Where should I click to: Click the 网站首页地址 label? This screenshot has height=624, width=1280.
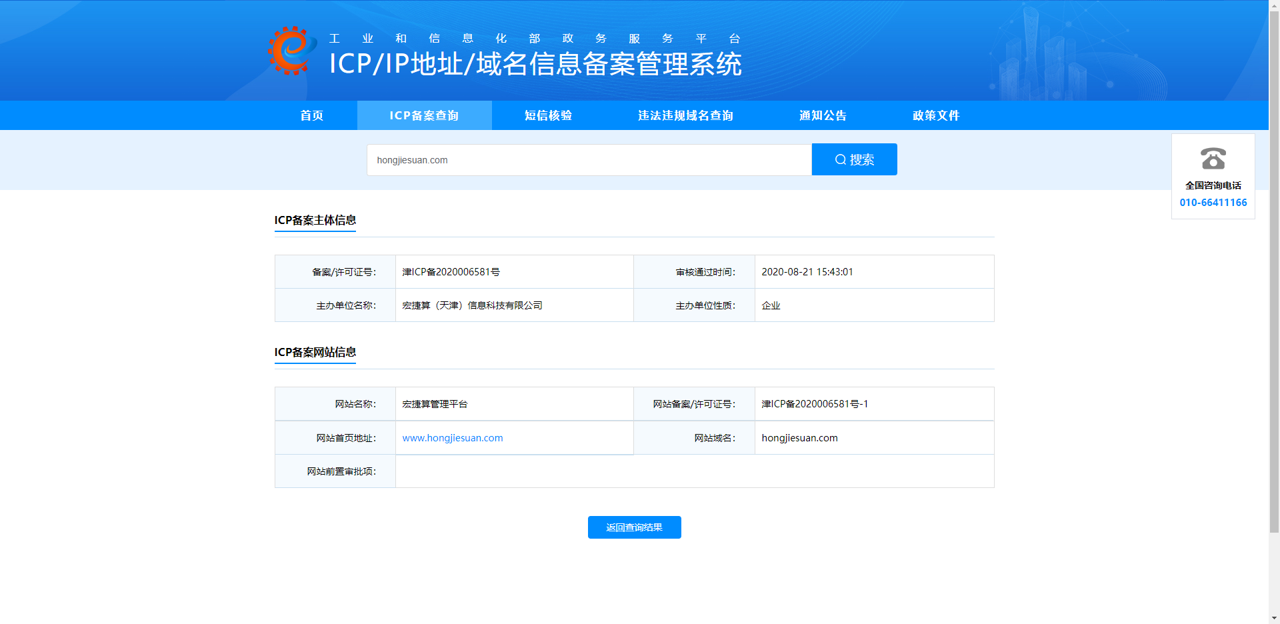point(346,438)
